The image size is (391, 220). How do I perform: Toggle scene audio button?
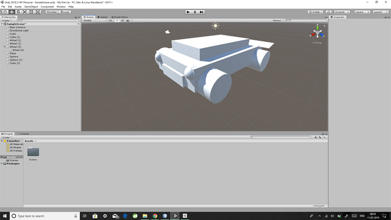coord(122,20)
